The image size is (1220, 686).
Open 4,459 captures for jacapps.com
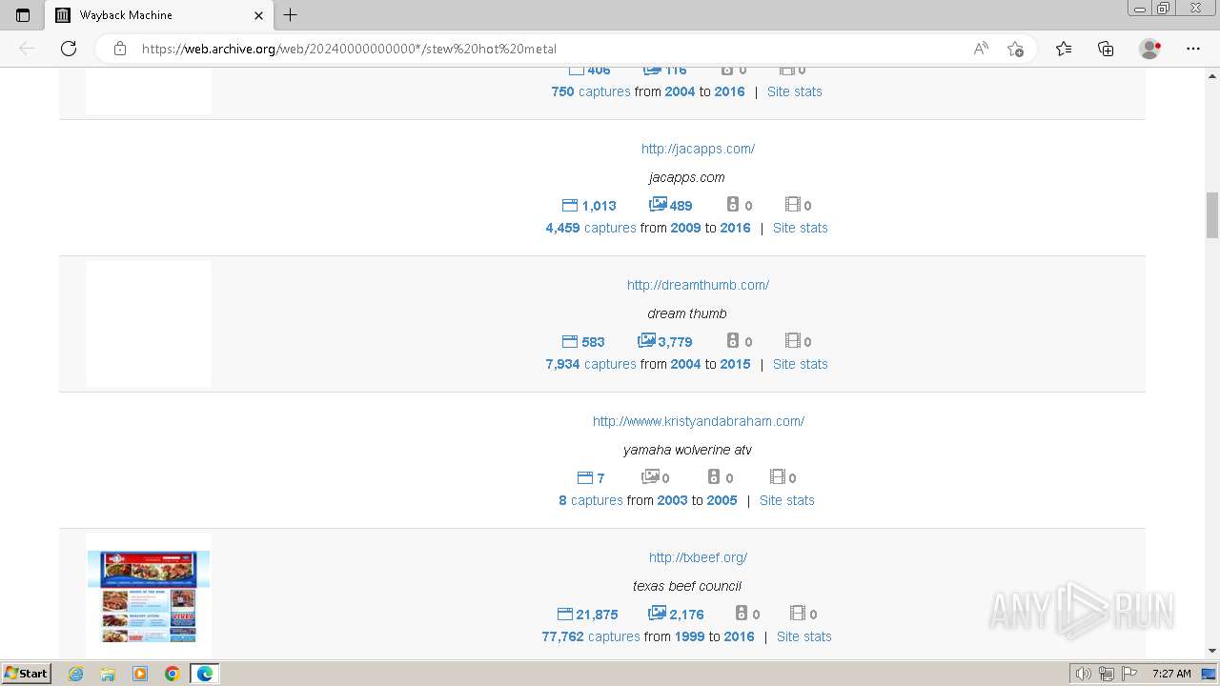pyautogui.click(x=590, y=228)
